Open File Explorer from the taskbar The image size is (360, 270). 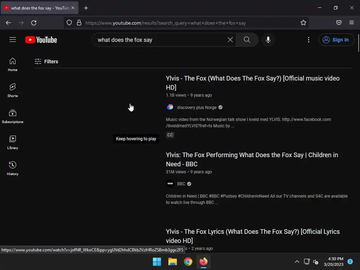(x=172, y=262)
